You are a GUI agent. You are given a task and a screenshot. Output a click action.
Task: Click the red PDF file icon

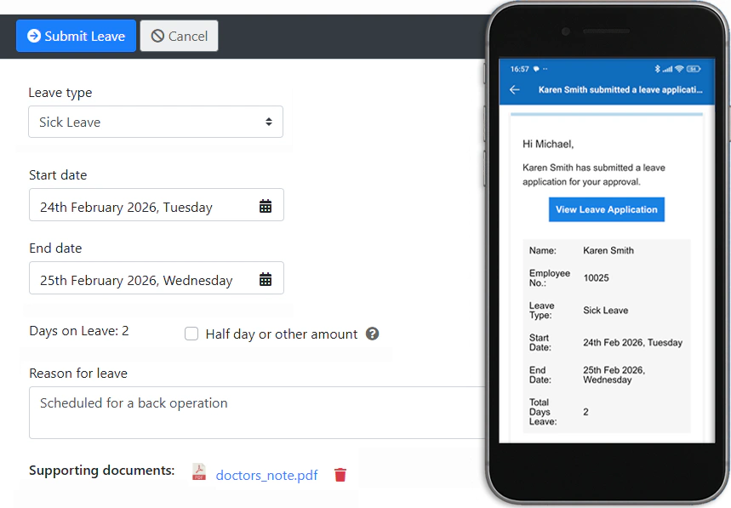pos(198,472)
